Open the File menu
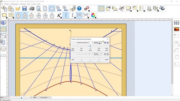Viewport: 180px width, 101px height. click(2, 4)
